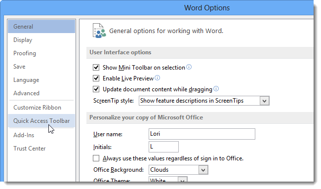Open the ScreenTip style dropdown
The height and width of the screenshot is (189, 321).
point(265,101)
